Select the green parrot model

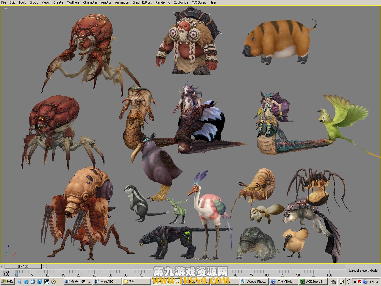[342, 119]
